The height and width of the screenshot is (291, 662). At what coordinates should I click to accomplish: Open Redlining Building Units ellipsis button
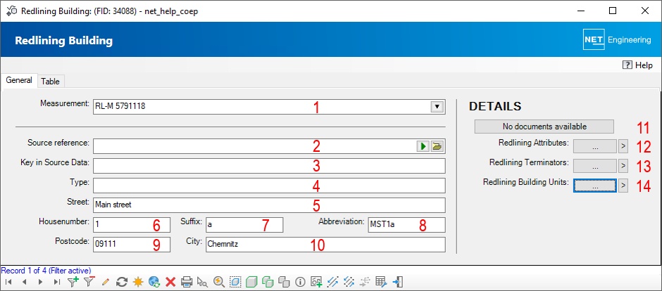(595, 186)
